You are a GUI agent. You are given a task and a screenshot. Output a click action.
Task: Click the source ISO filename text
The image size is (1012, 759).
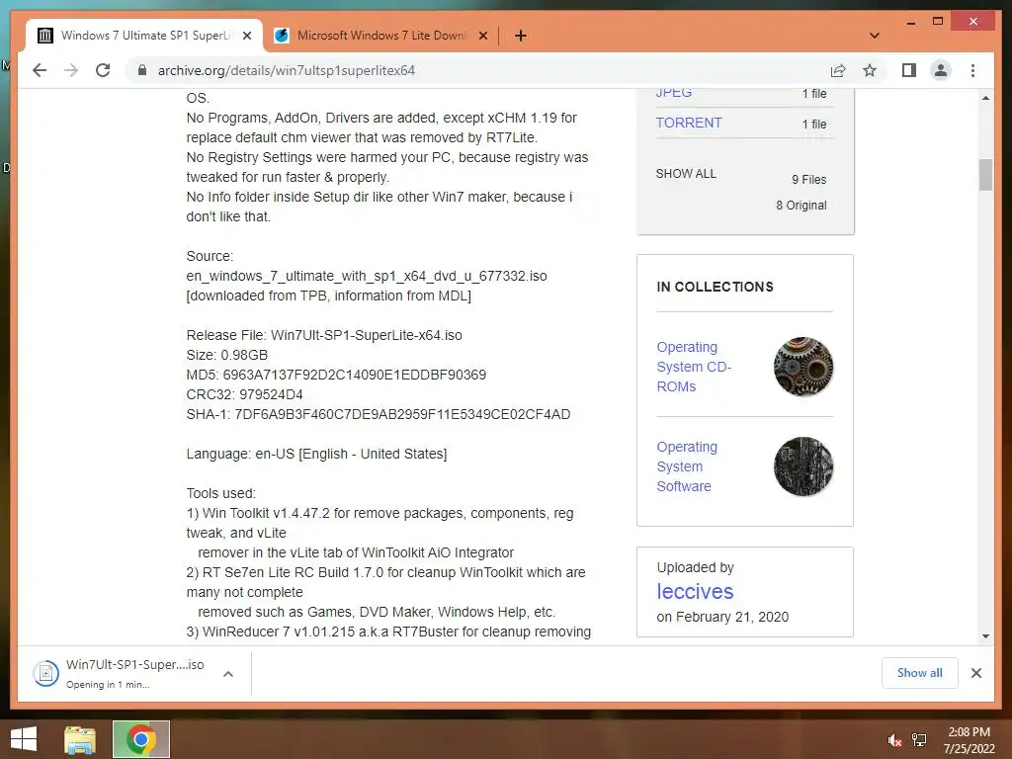(367, 277)
